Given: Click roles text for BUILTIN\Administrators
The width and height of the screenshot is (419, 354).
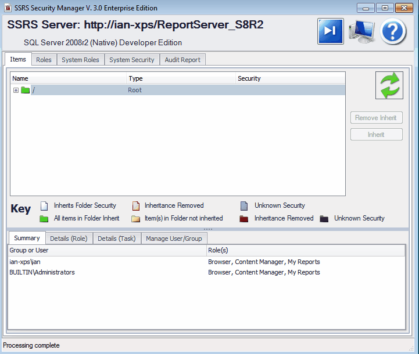Looking at the screenshot, I should [x=264, y=272].
